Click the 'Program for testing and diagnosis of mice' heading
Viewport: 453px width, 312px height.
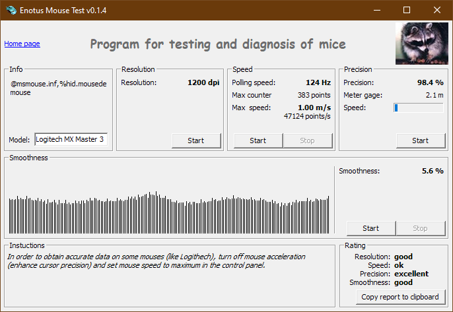pos(218,44)
